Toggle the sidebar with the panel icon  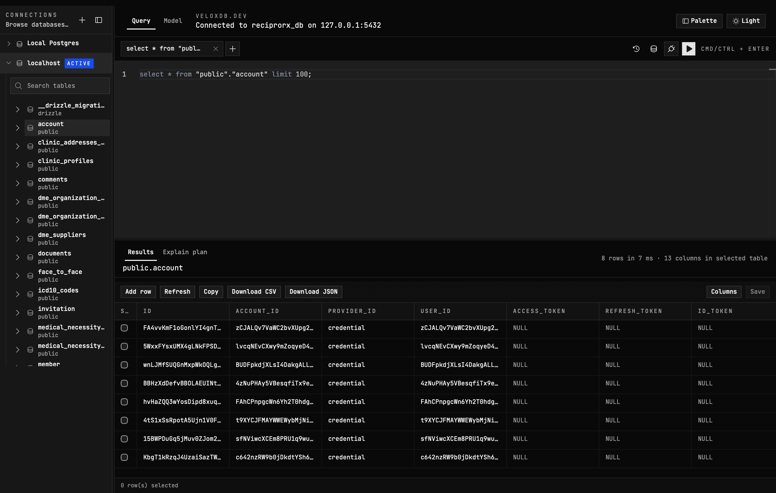click(98, 20)
